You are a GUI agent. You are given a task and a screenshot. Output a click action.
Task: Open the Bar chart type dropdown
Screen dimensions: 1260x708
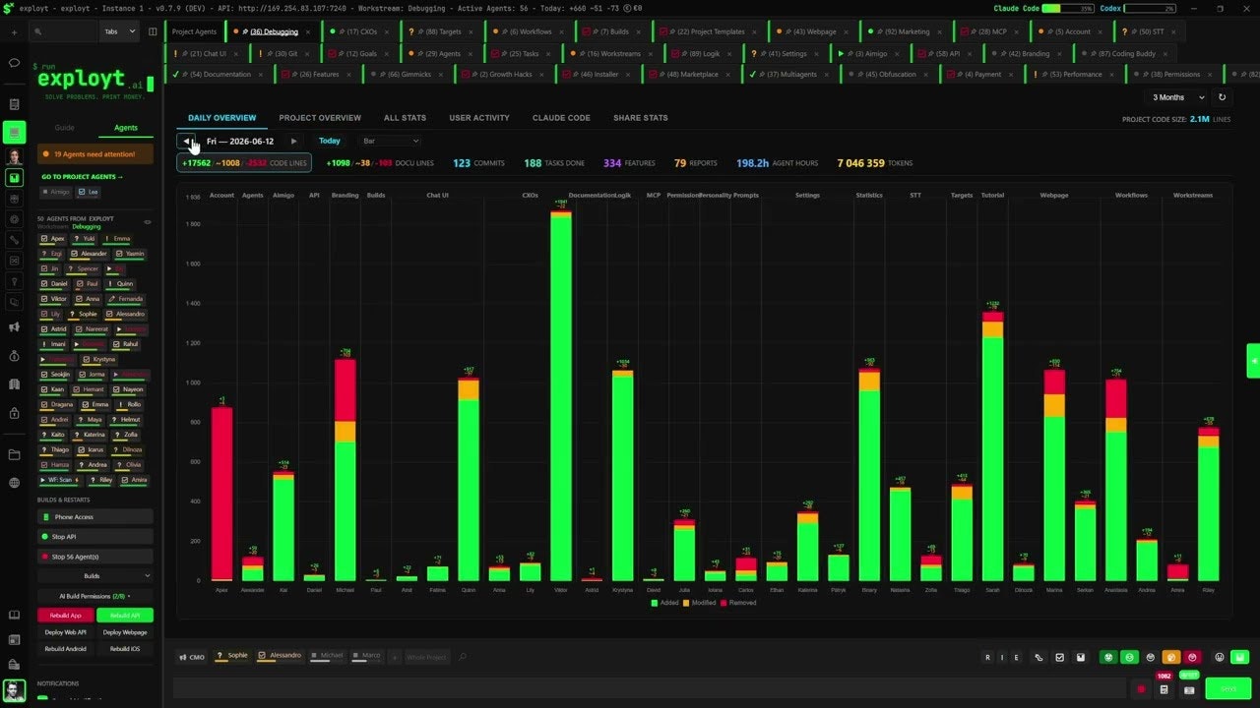pyautogui.click(x=390, y=142)
